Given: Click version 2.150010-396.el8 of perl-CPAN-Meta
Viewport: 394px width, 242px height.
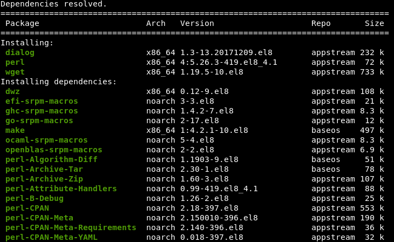Looking at the screenshot, I should (219, 218).
